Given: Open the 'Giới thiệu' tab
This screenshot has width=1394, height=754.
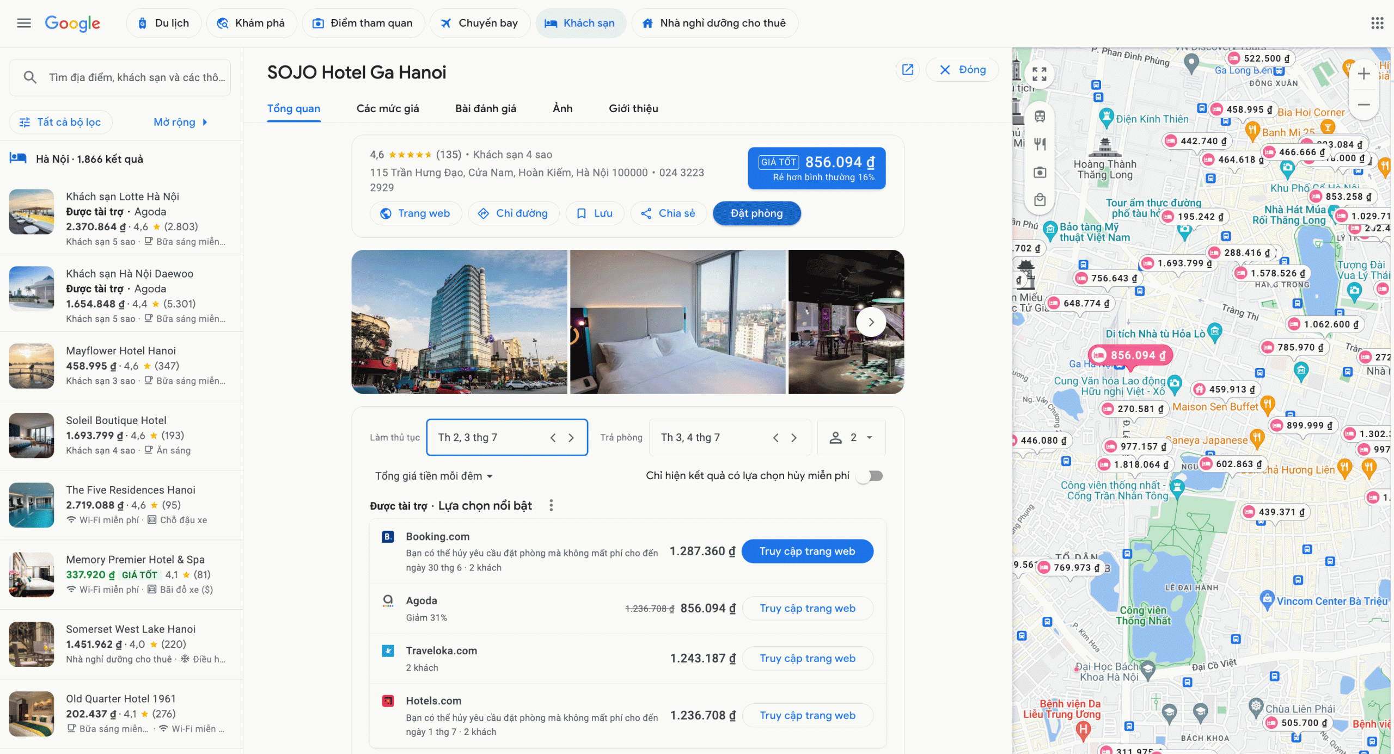Looking at the screenshot, I should click(x=633, y=108).
